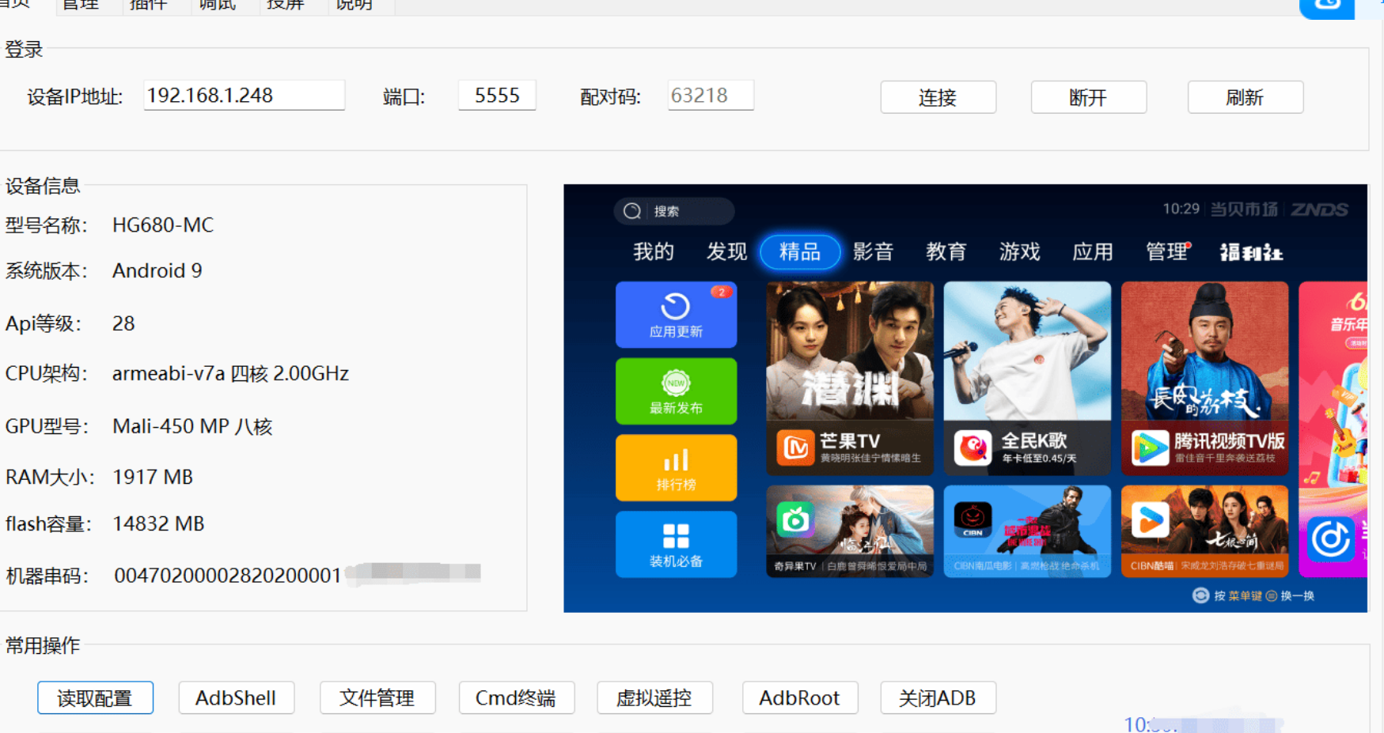Open the orange 排行榜 icon
The height and width of the screenshot is (733, 1384).
point(676,467)
